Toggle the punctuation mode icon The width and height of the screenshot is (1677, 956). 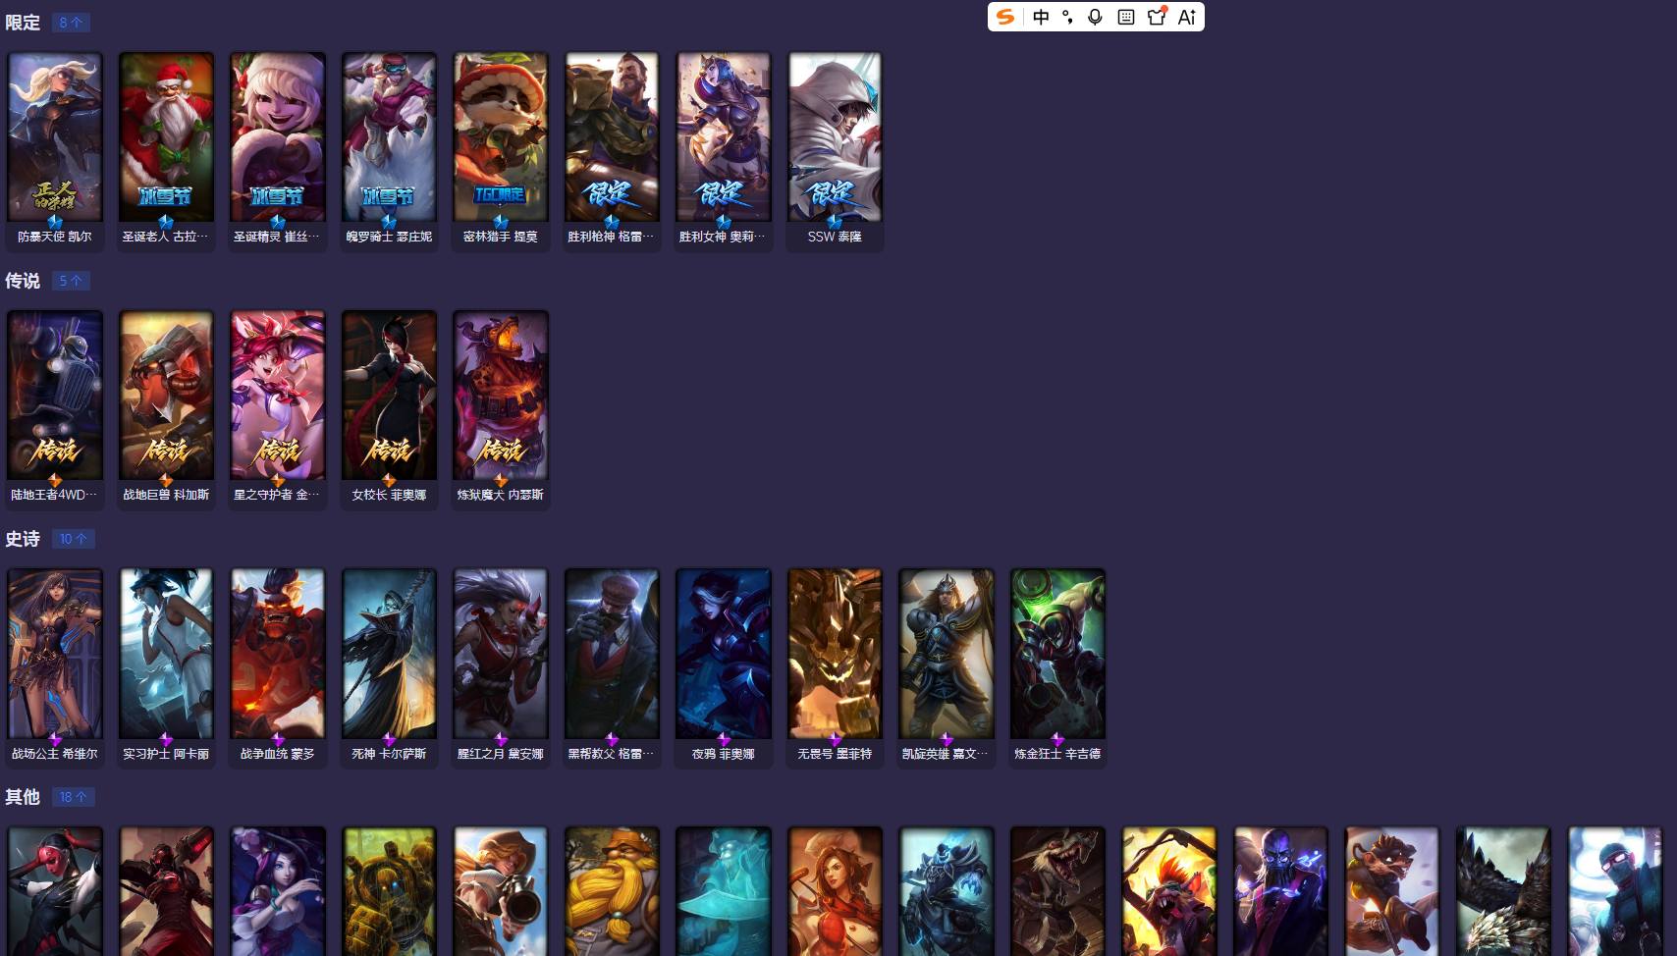click(1068, 17)
